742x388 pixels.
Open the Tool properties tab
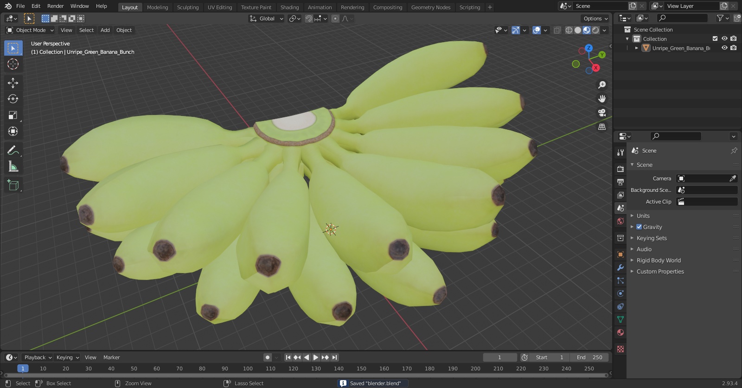pyautogui.click(x=620, y=153)
